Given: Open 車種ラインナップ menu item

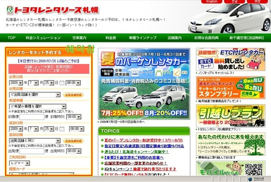Looking at the screenshot, I should coord(143,38).
